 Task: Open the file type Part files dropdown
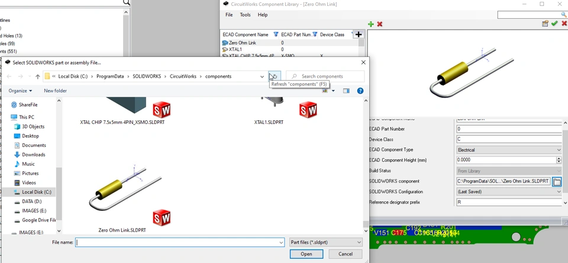326,242
